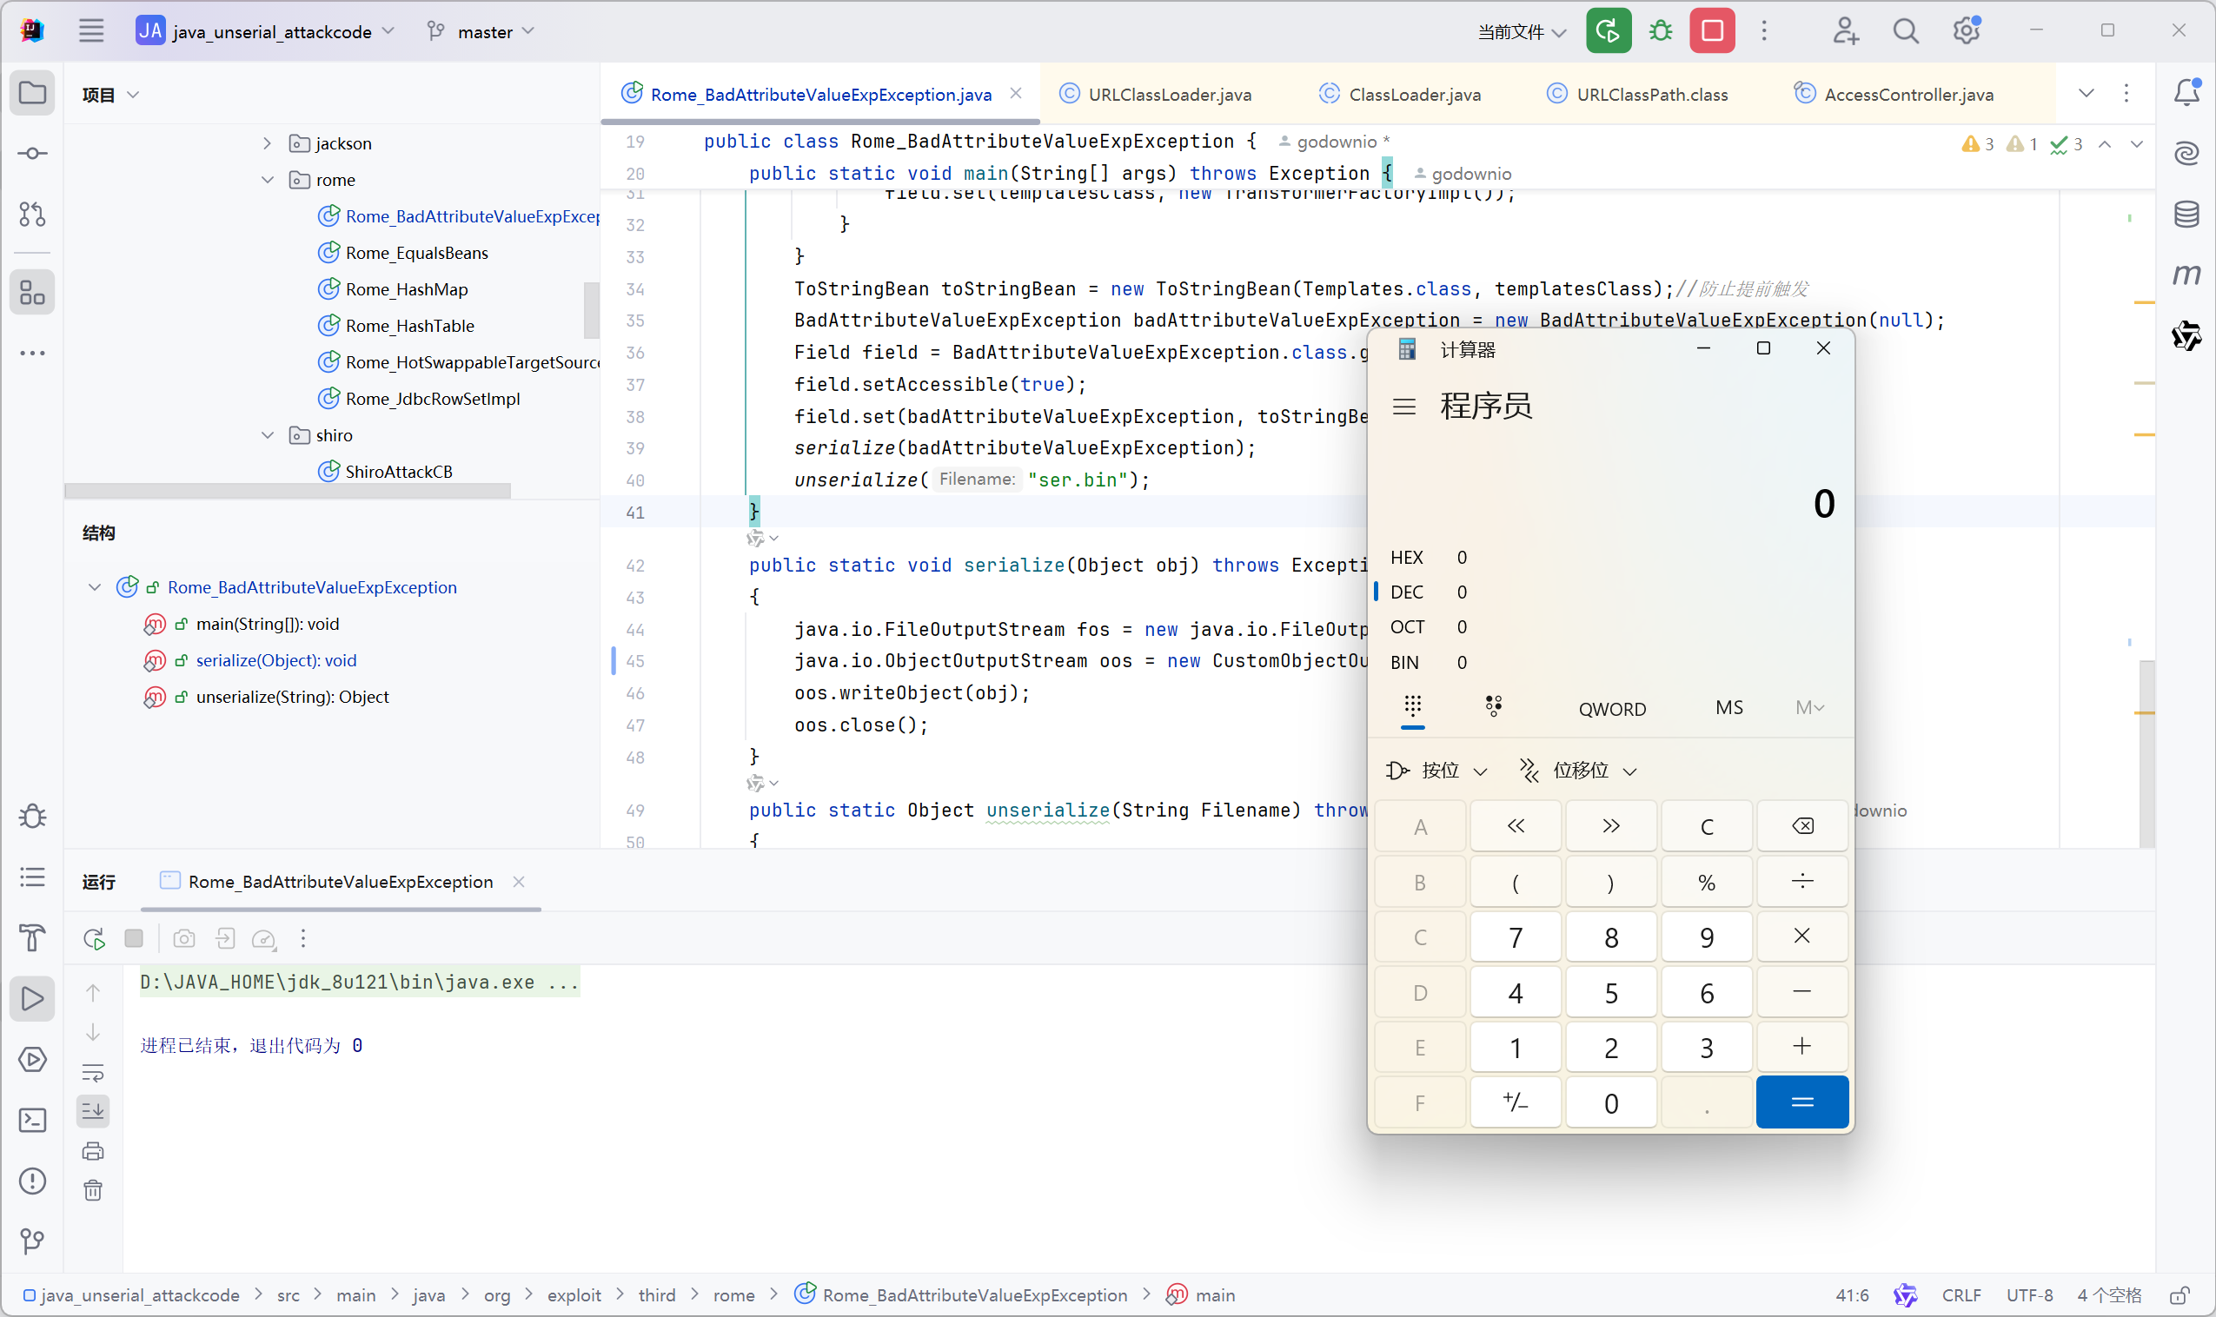Toggle QWORD word size in Calculator

[x=1612, y=708]
